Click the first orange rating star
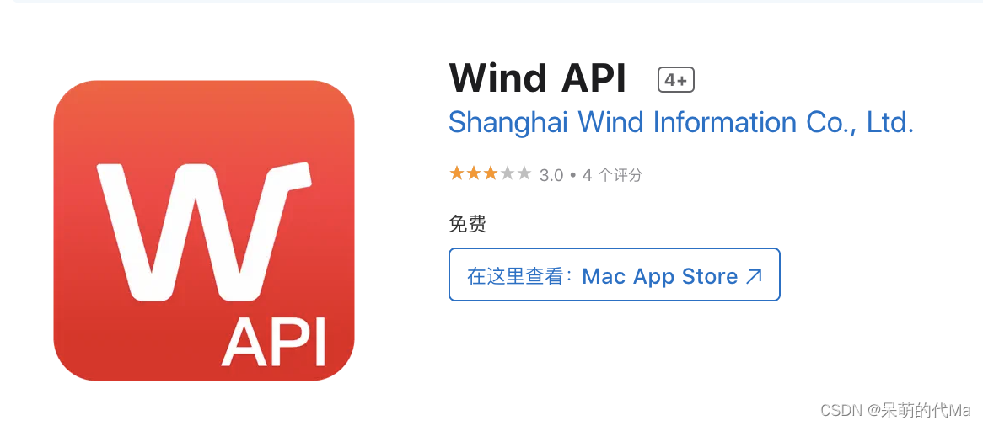The width and height of the screenshot is (983, 426). coord(456,173)
